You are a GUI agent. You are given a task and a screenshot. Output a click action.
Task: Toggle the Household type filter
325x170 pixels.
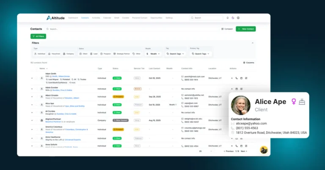coord(54,54)
